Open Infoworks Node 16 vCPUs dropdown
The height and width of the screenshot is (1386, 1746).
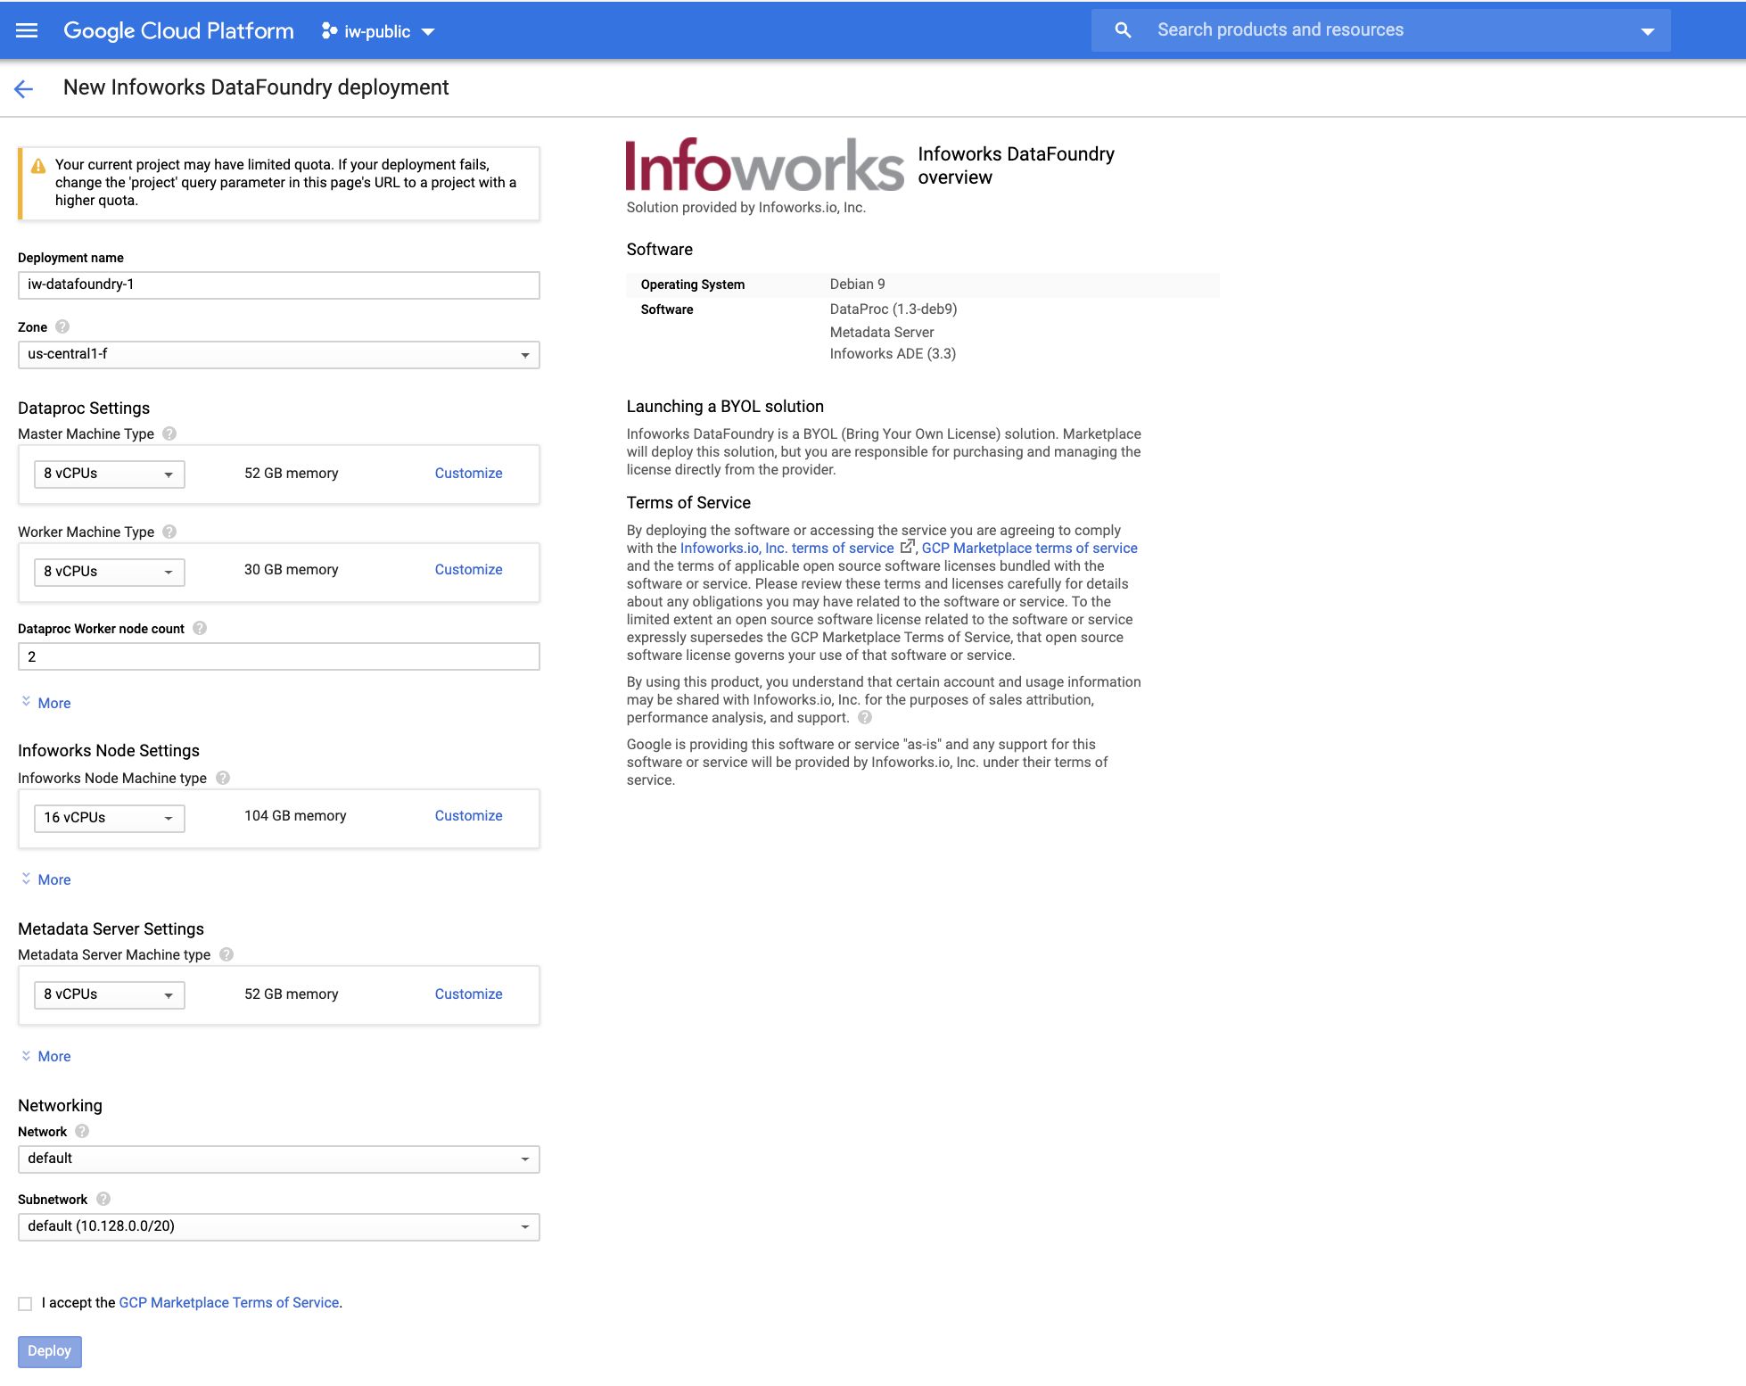[x=109, y=818]
